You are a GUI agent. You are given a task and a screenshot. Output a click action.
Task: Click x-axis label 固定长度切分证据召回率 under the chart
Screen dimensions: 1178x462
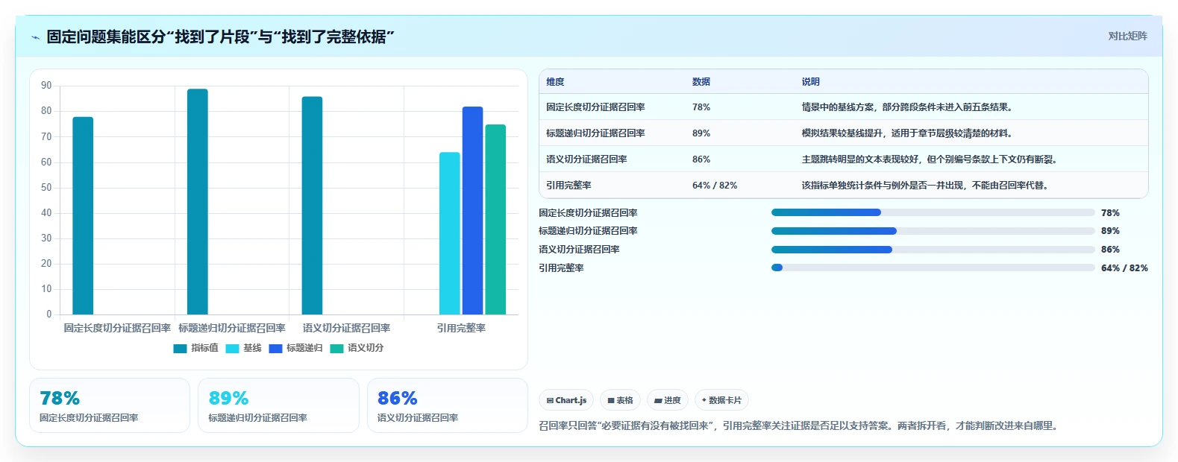point(117,329)
